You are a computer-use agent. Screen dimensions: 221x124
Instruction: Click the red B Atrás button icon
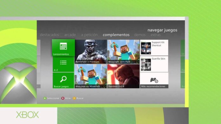point(63,98)
